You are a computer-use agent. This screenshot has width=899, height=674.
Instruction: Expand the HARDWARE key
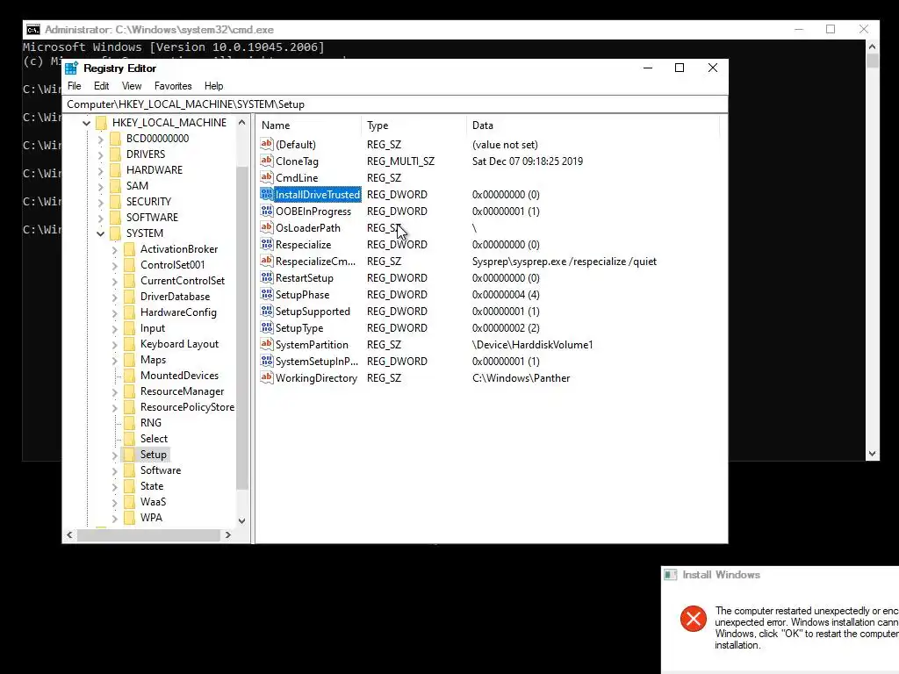tap(100, 170)
